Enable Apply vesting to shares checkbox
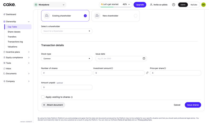 pyautogui.click(x=43, y=97)
